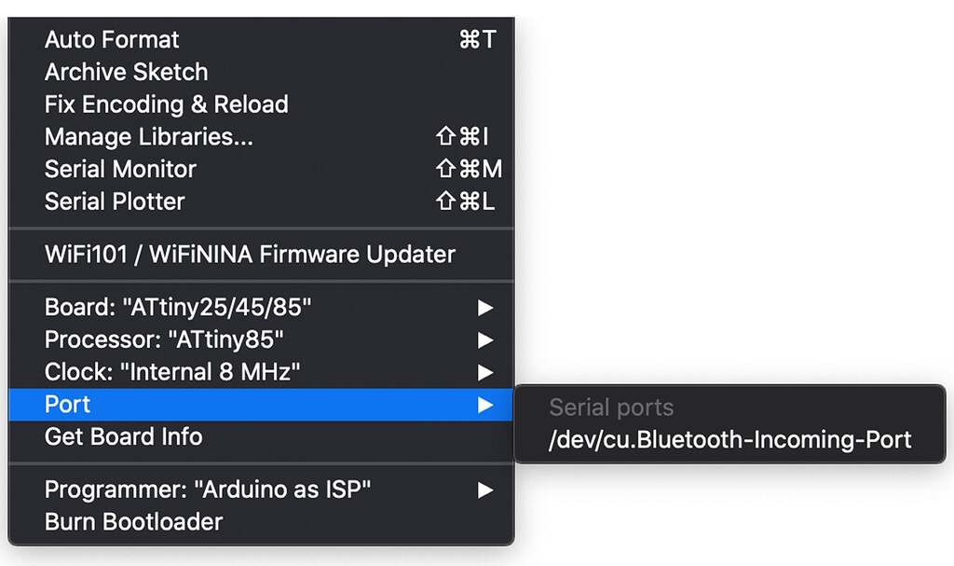Select Processor: "ATtiny85" entry

tap(262, 339)
